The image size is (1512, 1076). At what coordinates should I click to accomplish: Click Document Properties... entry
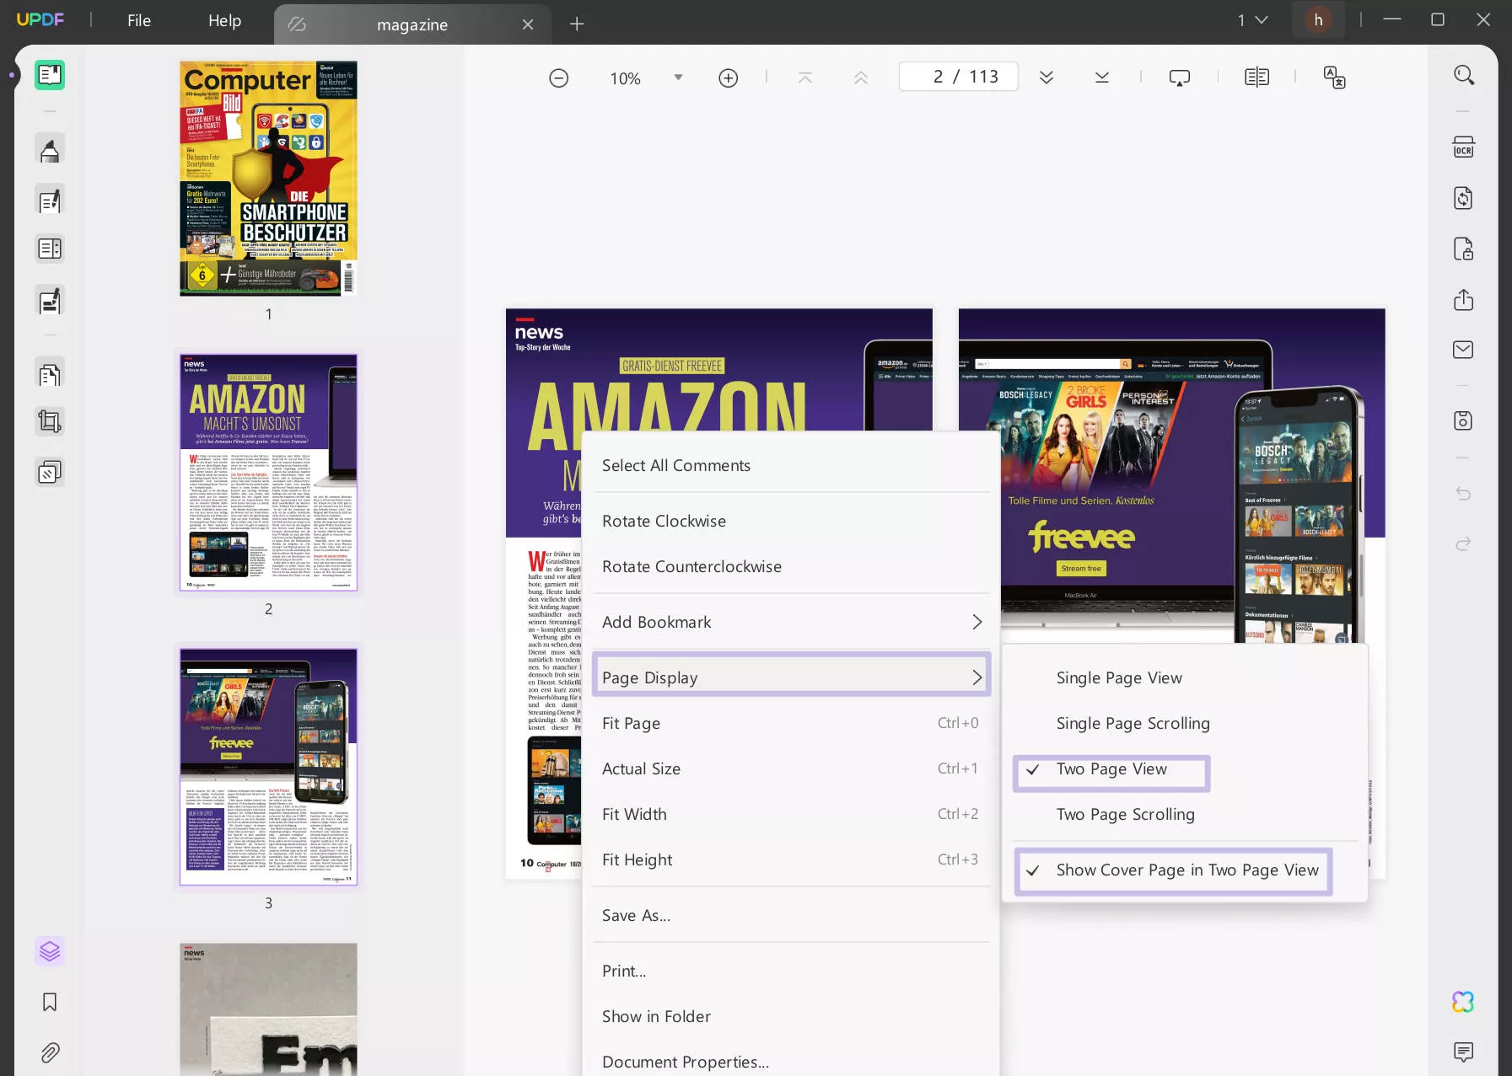(685, 1062)
